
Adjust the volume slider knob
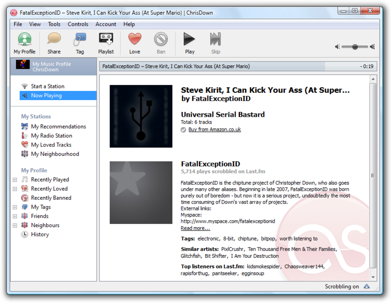coord(355,47)
